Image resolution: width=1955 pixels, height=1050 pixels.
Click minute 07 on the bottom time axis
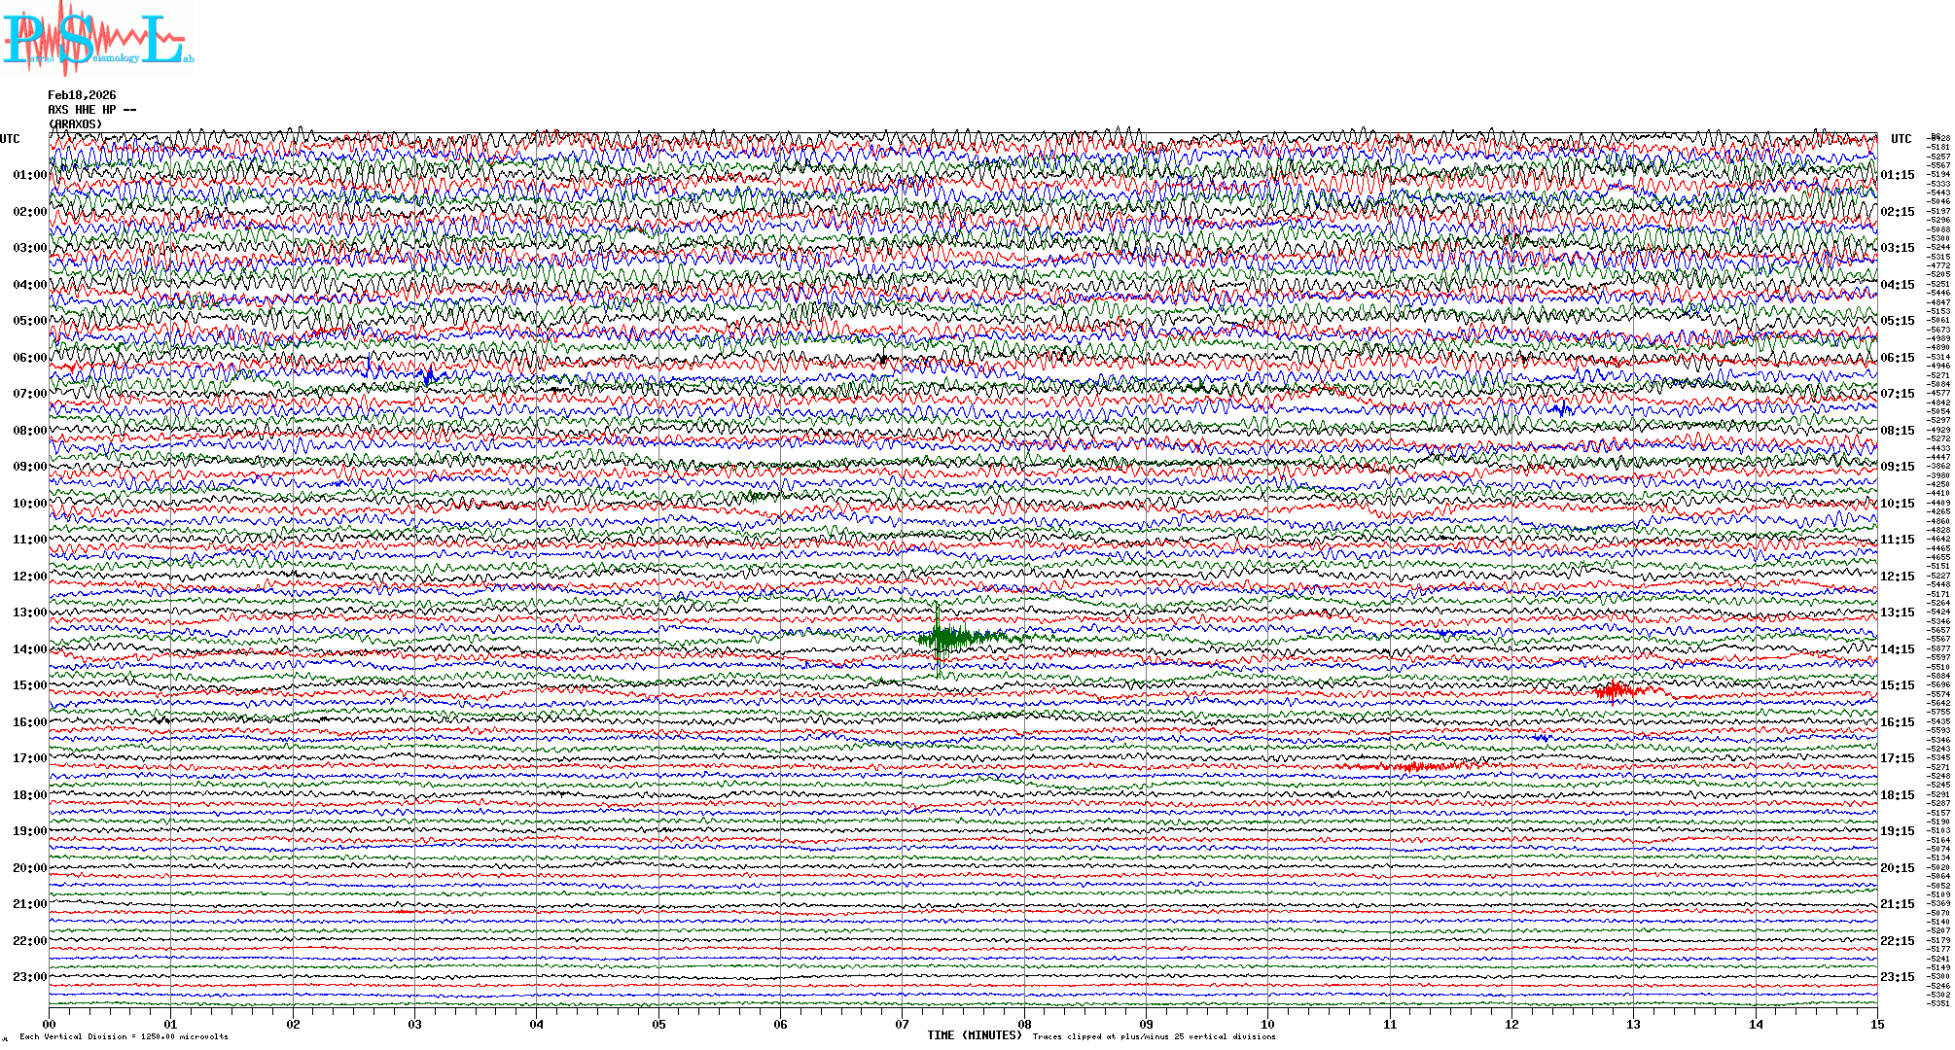[902, 1024]
